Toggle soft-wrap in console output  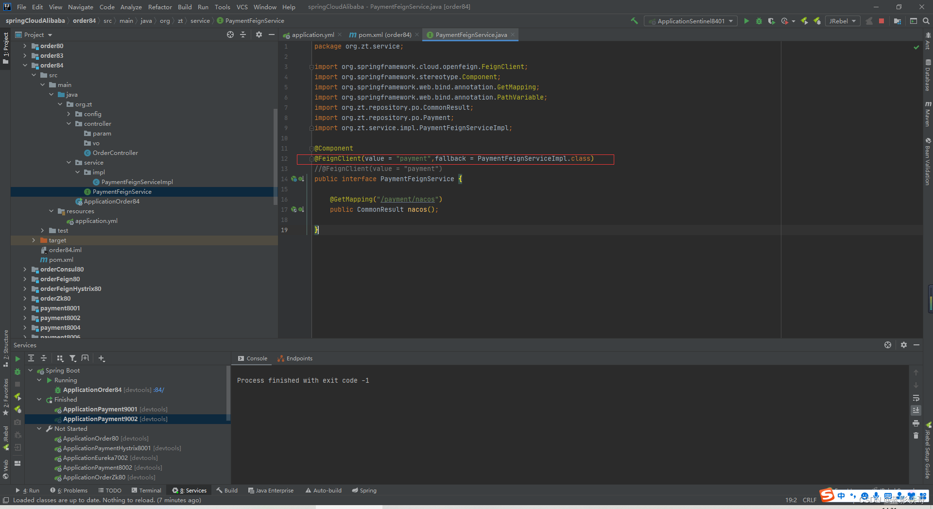[916, 398]
